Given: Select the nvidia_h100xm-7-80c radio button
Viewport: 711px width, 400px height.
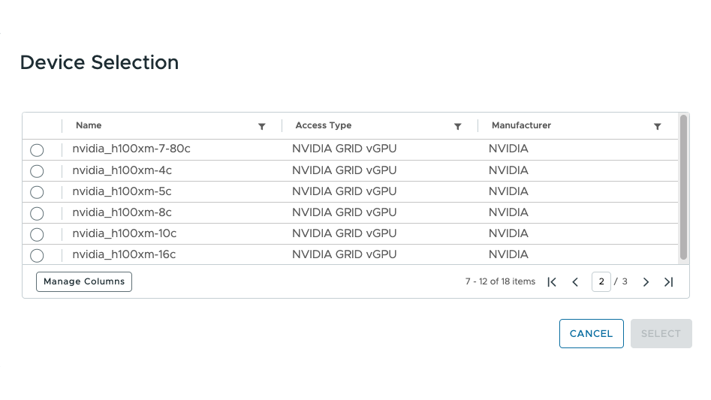Looking at the screenshot, I should point(37,150).
